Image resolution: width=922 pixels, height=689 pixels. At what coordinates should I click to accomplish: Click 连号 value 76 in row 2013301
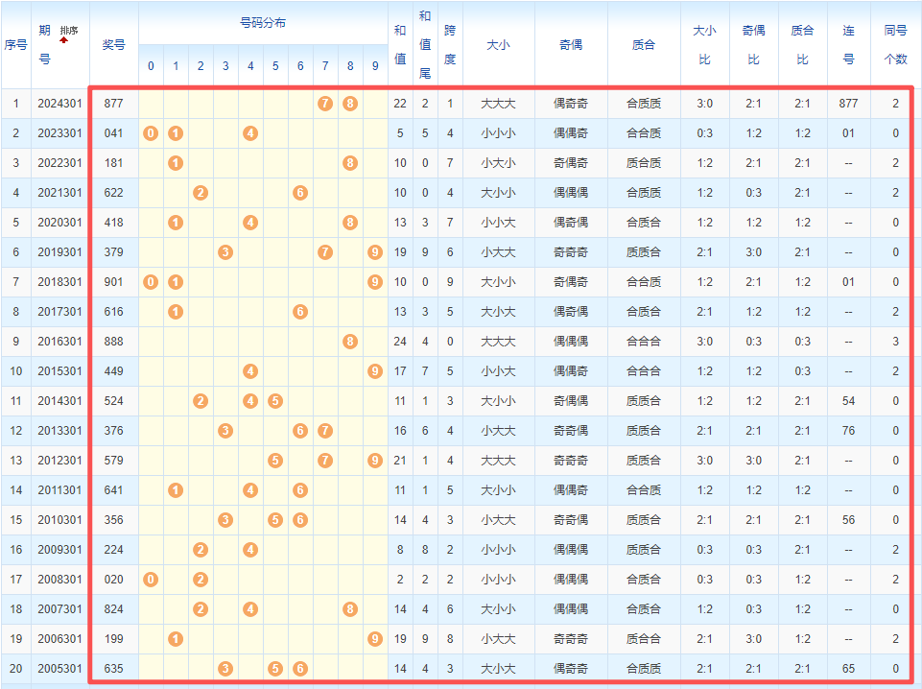point(848,431)
